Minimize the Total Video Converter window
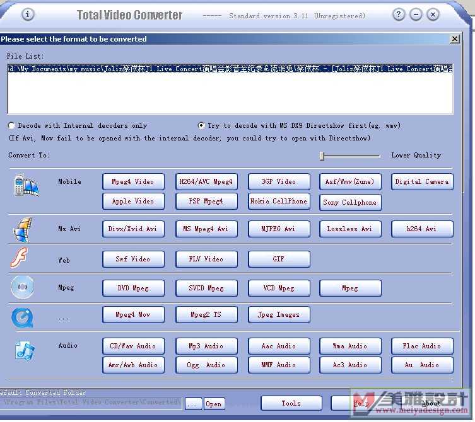475x422 pixels. click(416, 14)
